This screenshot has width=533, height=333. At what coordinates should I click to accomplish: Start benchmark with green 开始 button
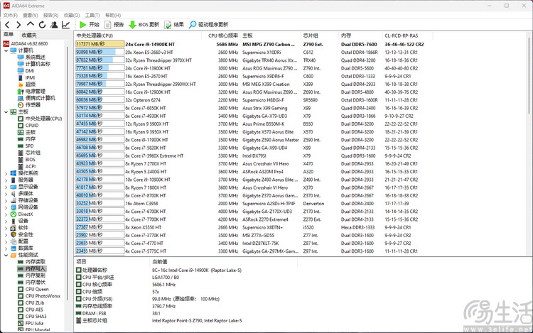pos(90,25)
